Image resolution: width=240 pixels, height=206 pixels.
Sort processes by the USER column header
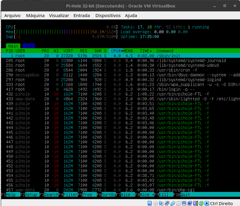pyautogui.click(x=20, y=51)
